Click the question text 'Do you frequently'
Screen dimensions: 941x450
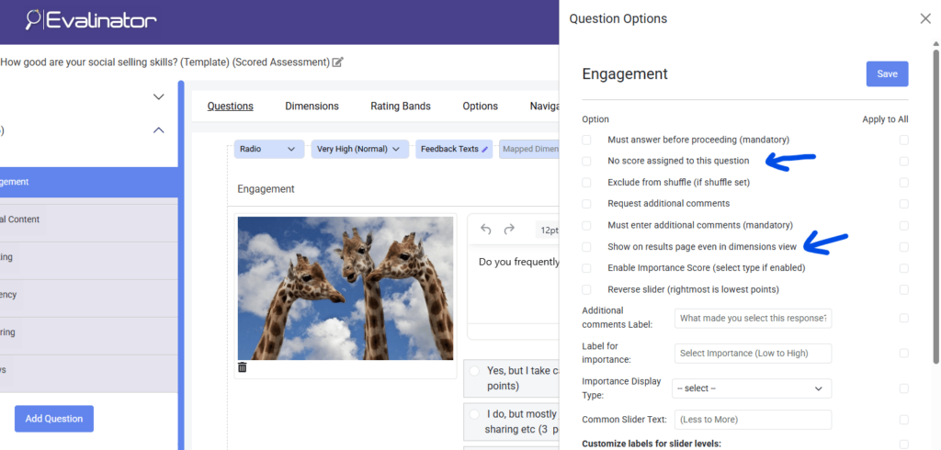point(519,262)
